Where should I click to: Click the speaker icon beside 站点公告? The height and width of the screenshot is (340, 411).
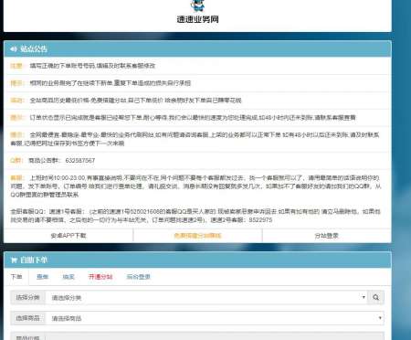(x=14, y=48)
